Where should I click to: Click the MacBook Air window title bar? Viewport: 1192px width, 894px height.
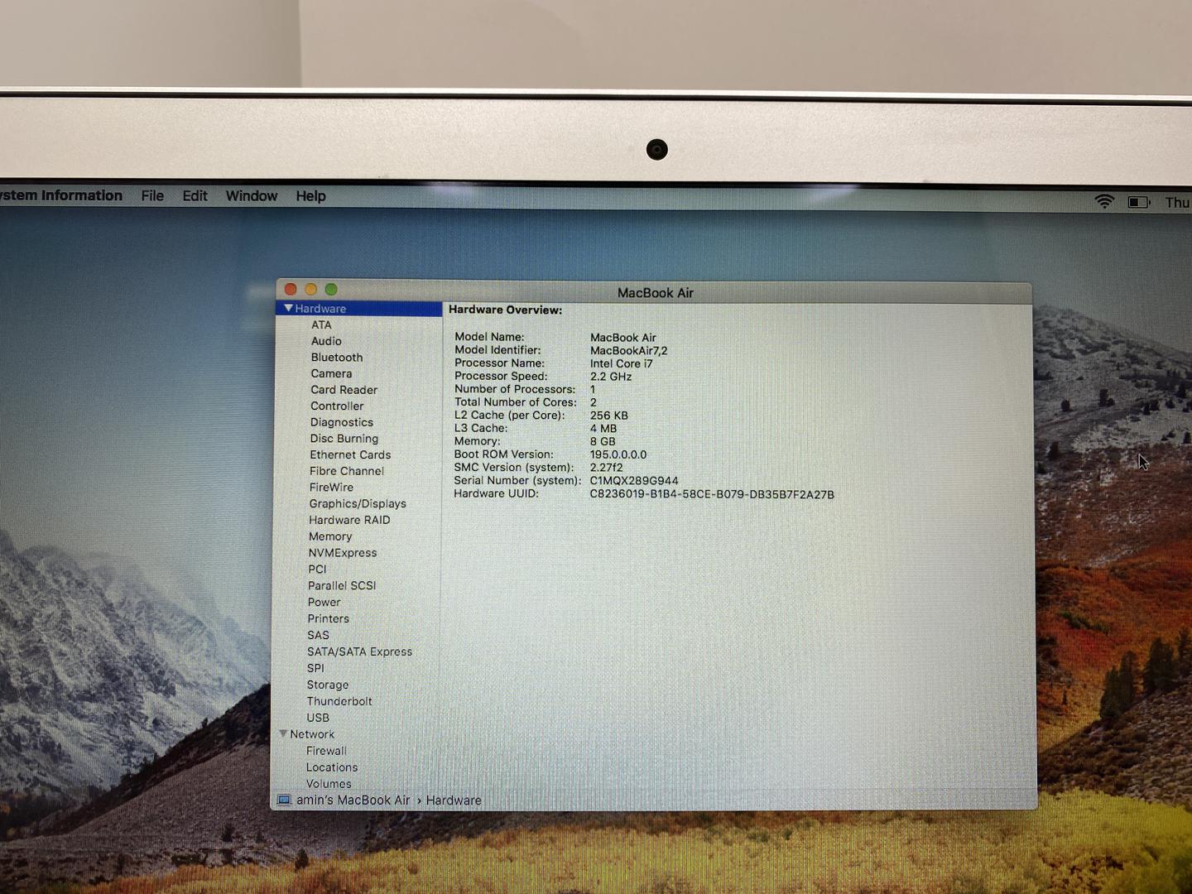tap(655, 292)
